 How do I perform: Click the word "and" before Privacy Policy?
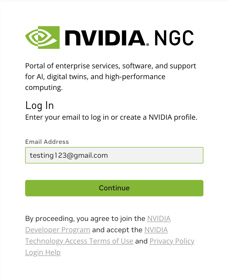tap(141, 241)
